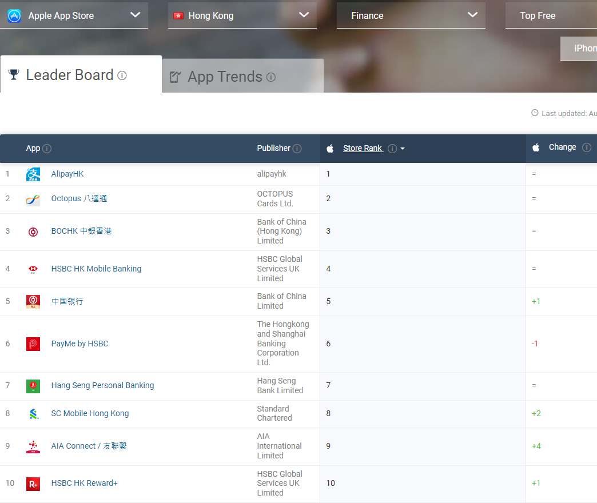Click the 中国银行 app icon

(33, 301)
